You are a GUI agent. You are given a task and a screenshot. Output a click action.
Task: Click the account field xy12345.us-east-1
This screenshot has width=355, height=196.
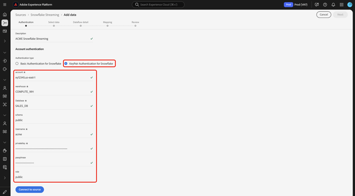coord(54,77)
